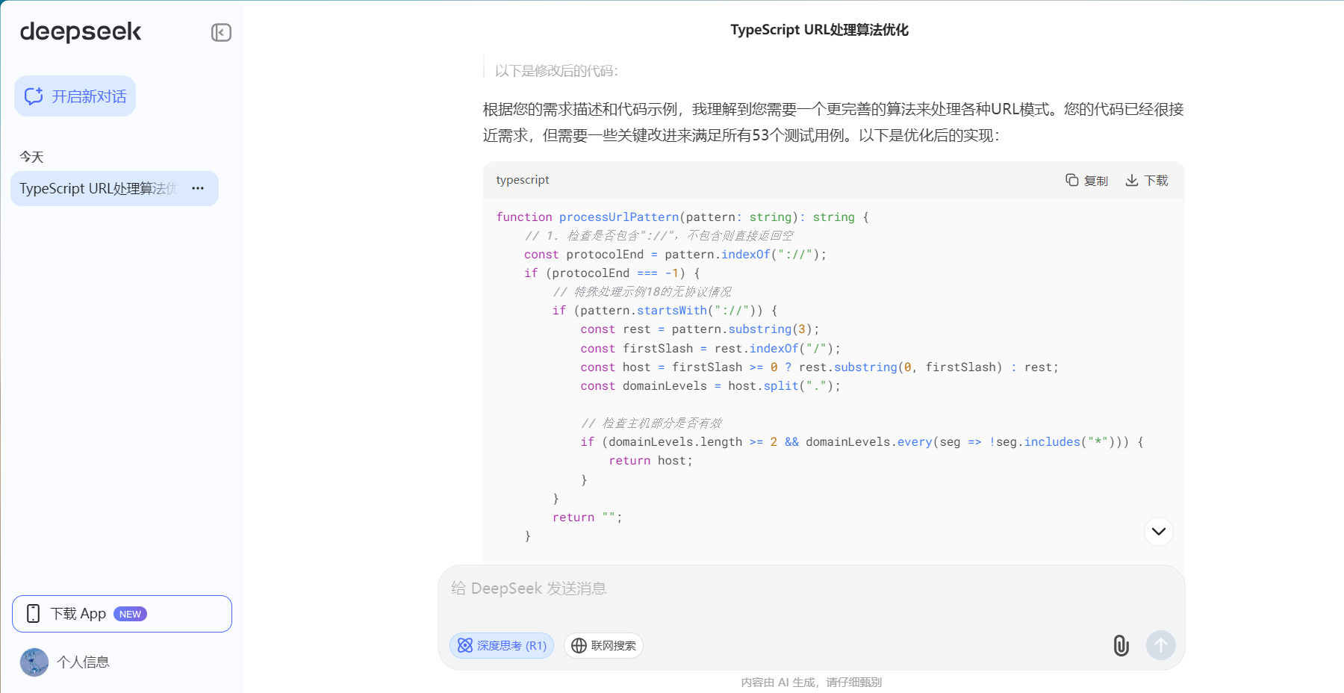Viewport: 1344px width, 693px height.
Task: Click the 开启新对话 button label
Action: coord(89,96)
